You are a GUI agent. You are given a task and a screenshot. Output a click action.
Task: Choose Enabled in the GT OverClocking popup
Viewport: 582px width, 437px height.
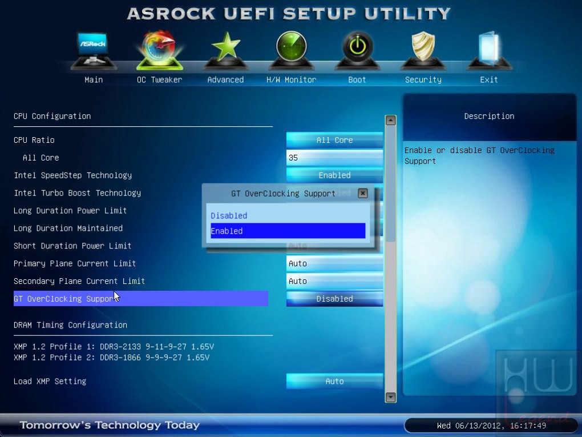pyautogui.click(x=288, y=231)
